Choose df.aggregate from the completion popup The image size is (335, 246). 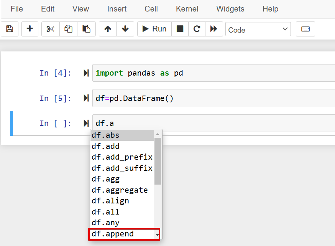tap(120, 190)
